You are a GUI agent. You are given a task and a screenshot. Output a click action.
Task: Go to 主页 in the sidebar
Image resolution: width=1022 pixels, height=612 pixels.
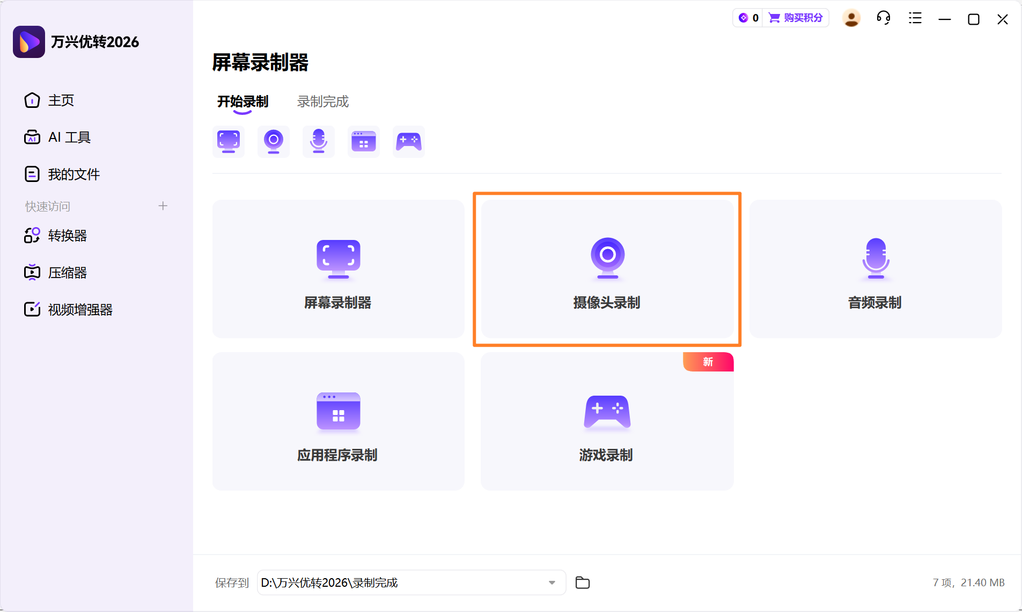tap(61, 100)
